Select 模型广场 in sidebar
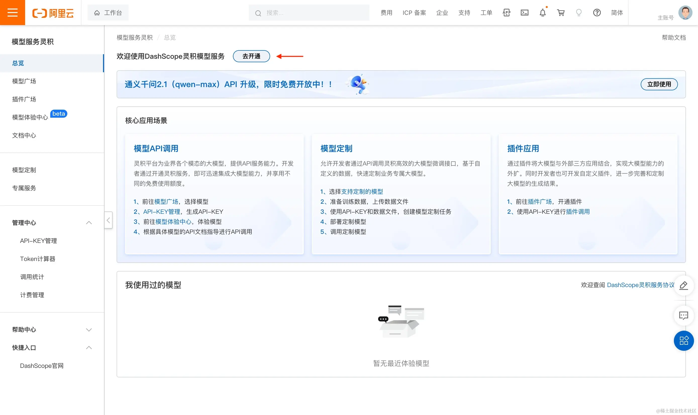Image resolution: width=698 pixels, height=415 pixels. 24,81
